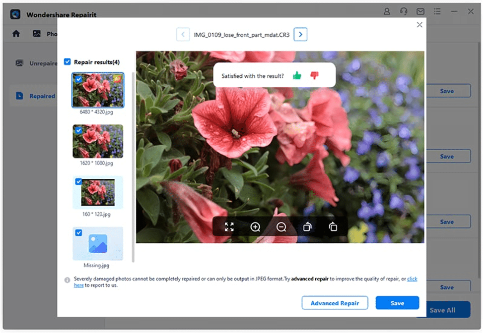Open the headset support icon
485x333 pixels.
coord(404,11)
